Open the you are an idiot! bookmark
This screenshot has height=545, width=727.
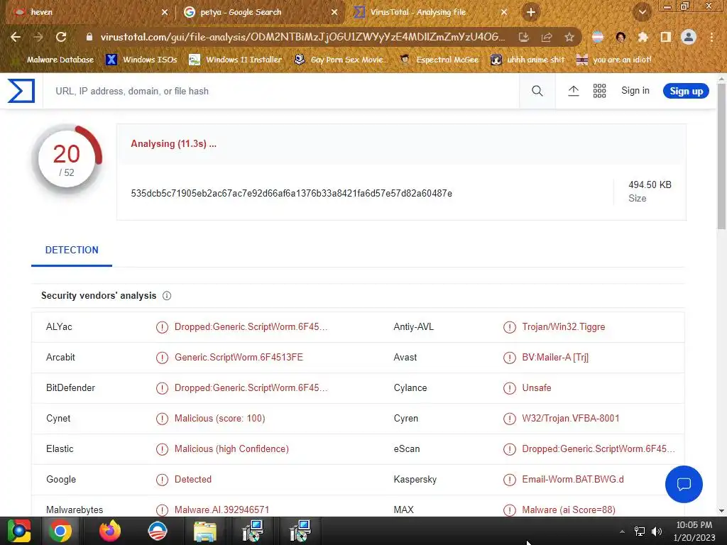tap(614, 60)
